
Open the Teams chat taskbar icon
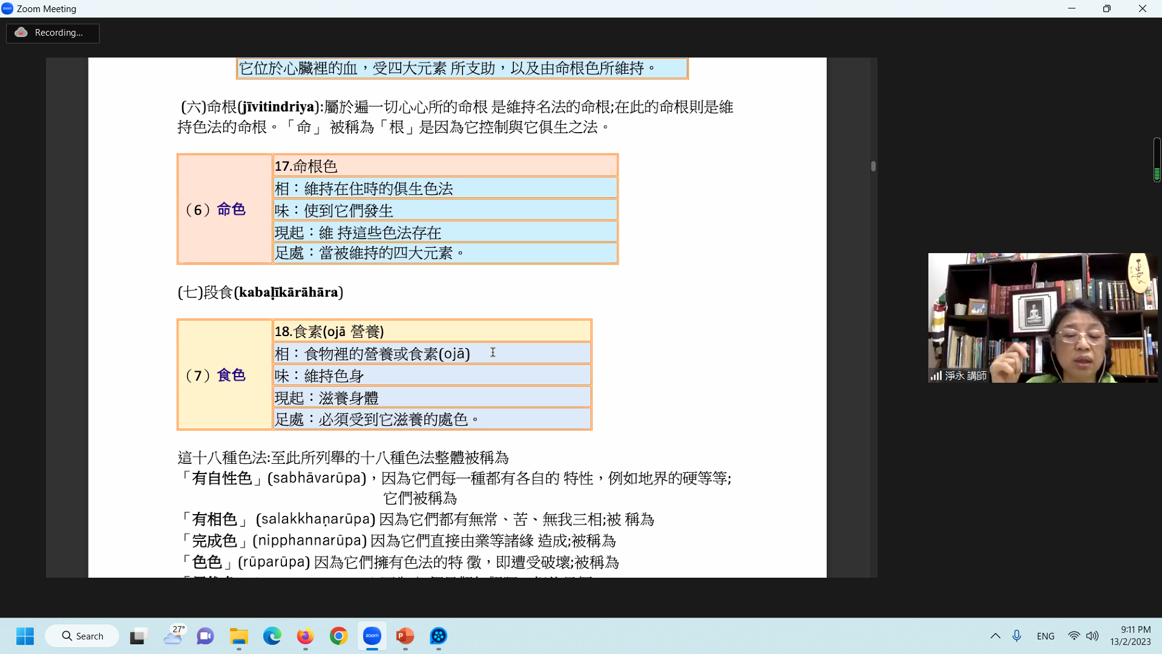[205, 636]
